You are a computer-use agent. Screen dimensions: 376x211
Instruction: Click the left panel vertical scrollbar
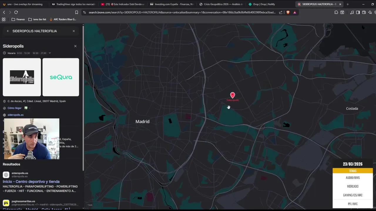click(83, 98)
